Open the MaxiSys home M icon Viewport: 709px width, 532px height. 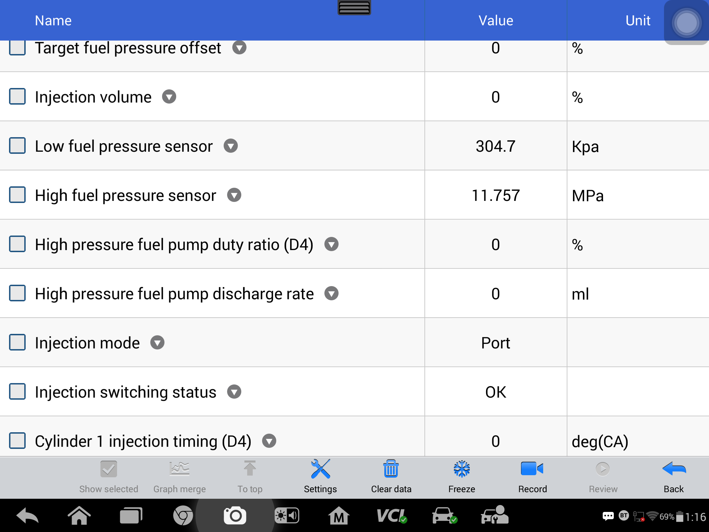pos(339,516)
